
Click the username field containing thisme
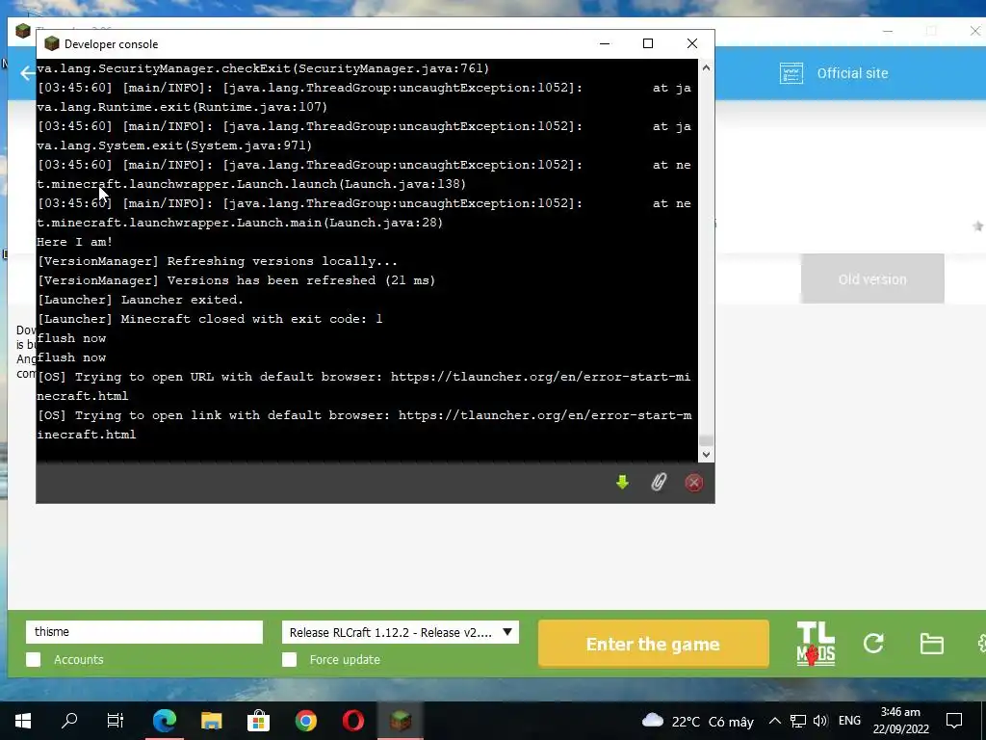tap(144, 632)
